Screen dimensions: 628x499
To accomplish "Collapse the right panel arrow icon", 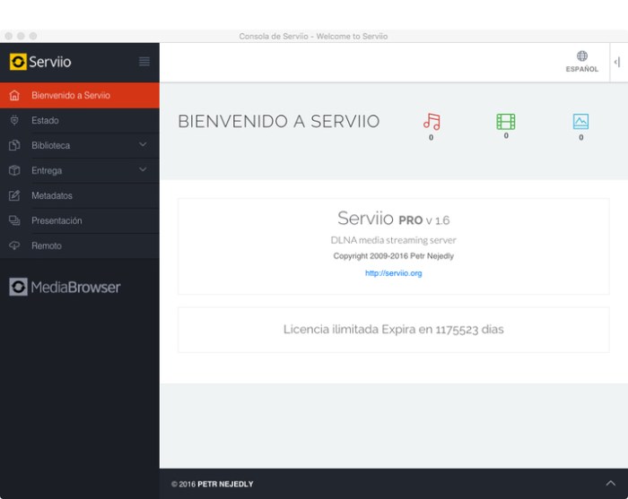I will (617, 62).
